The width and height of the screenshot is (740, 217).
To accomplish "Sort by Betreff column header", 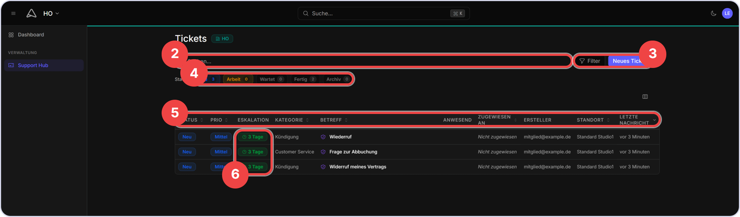I will point(334,120).
